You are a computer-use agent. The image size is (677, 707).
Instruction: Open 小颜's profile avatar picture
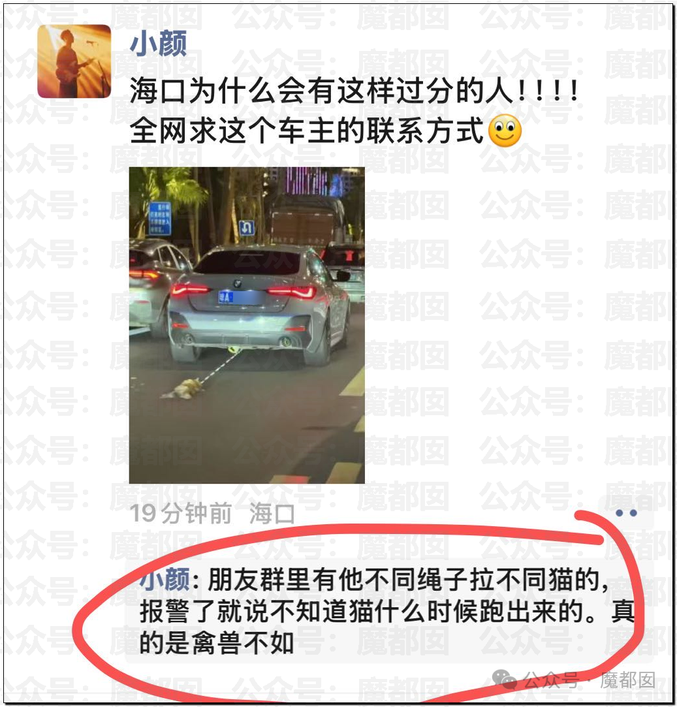[74, 61]
